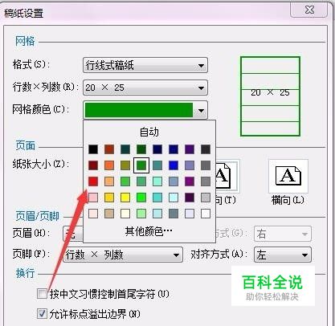335x326 pixels.
Task: Choose the bright pure blue swatch
Action: tap(174, 165)
